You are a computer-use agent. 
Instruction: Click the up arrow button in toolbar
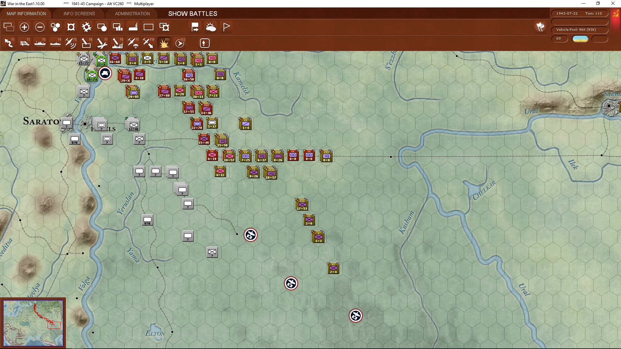204,43
